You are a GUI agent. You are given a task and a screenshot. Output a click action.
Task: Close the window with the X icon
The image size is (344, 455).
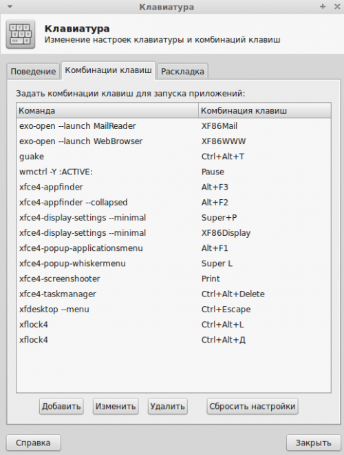click(x=337, y=7)
